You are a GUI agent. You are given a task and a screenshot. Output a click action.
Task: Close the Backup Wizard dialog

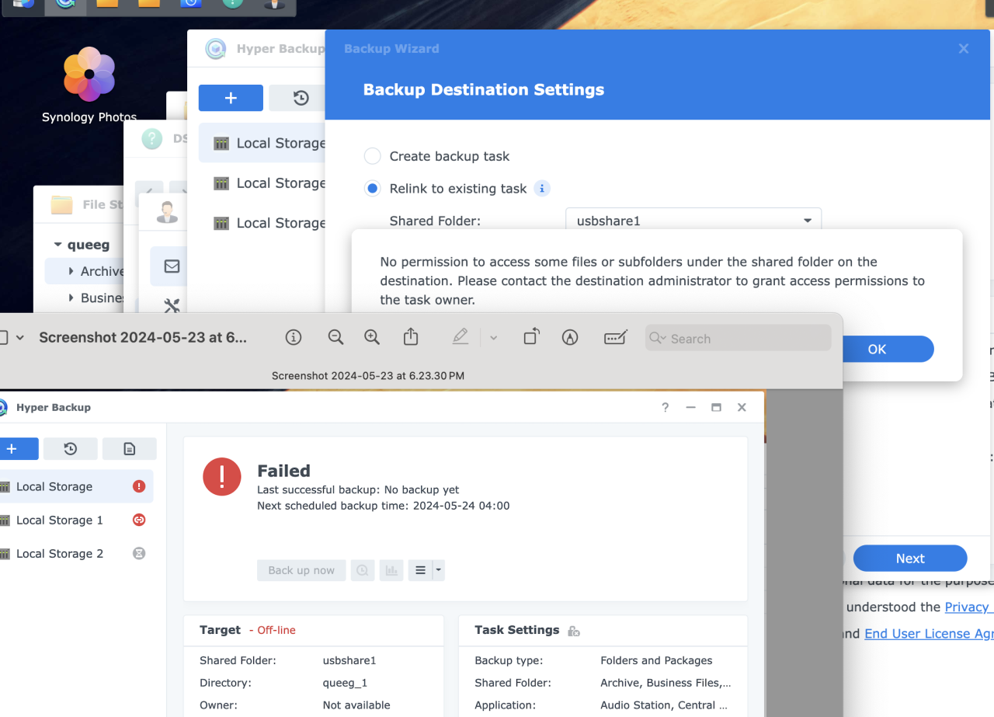point(964,49)
